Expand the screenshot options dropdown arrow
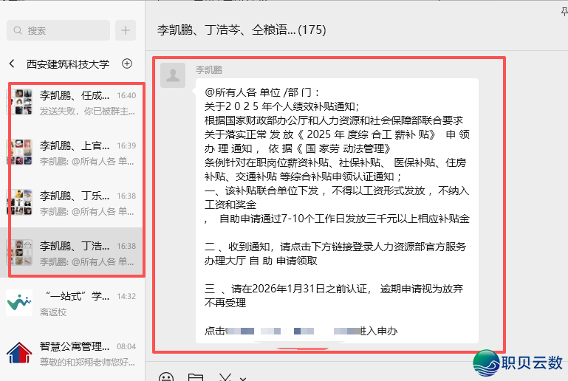 pos(243,378)
